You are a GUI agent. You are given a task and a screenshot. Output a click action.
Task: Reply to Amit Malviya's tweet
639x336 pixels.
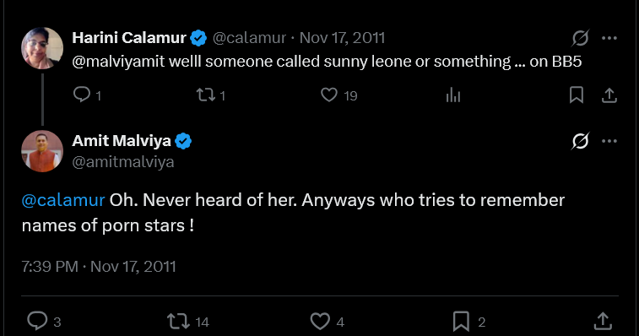pos(37,321)
